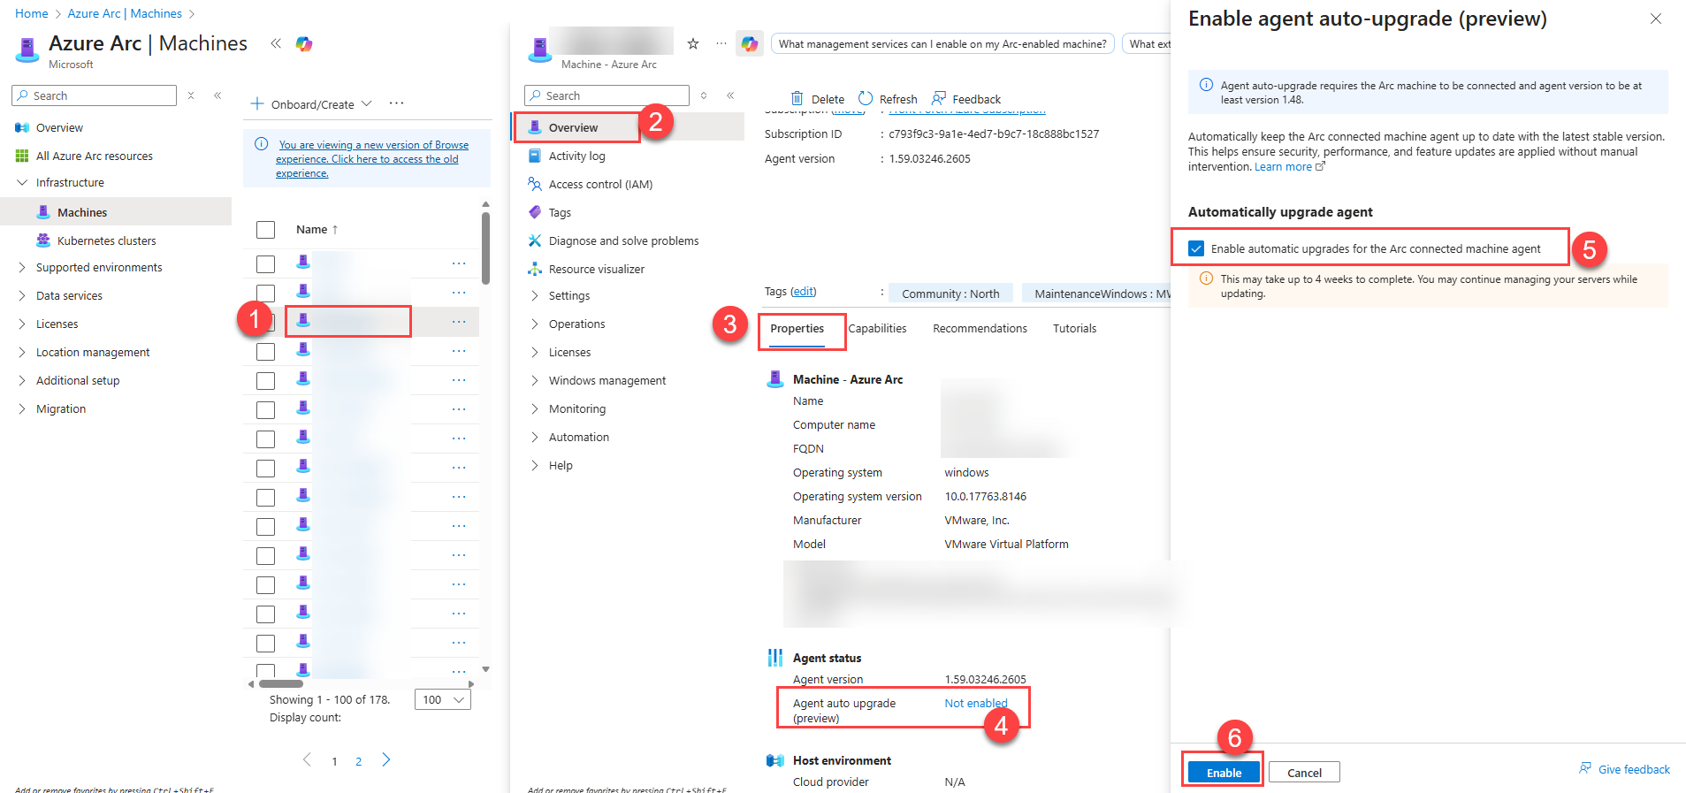Click the Copilot icon beside Machines title
1686x793 pixels.
pos(304,44)
